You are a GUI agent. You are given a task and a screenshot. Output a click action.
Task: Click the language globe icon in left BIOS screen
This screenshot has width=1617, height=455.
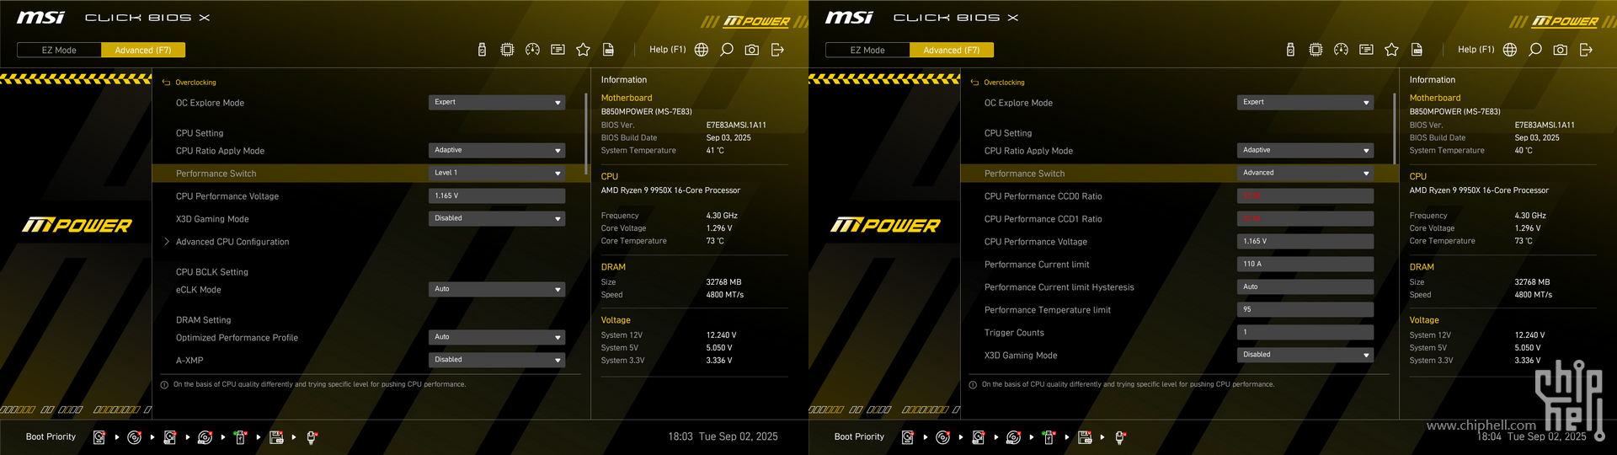click(x=702, y=50)
